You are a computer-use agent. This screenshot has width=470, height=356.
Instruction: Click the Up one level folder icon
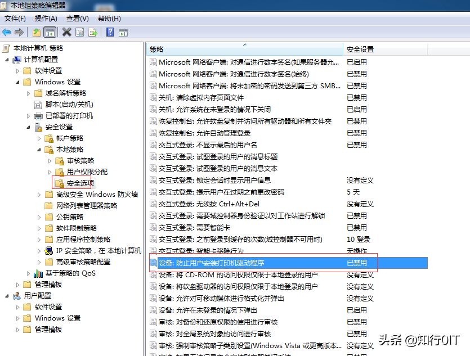tap(36, 32)
